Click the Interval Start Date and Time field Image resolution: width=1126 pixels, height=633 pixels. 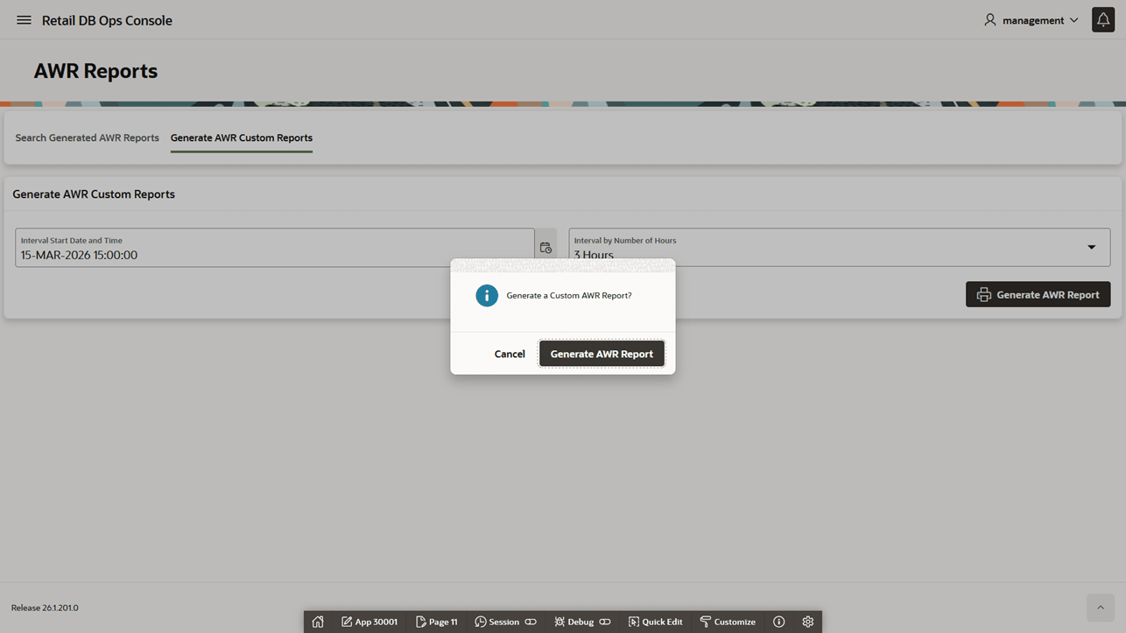[274, 248]
